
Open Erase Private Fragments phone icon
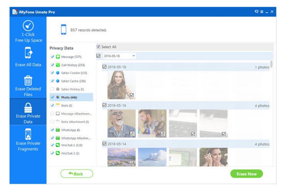pos(28,134)
